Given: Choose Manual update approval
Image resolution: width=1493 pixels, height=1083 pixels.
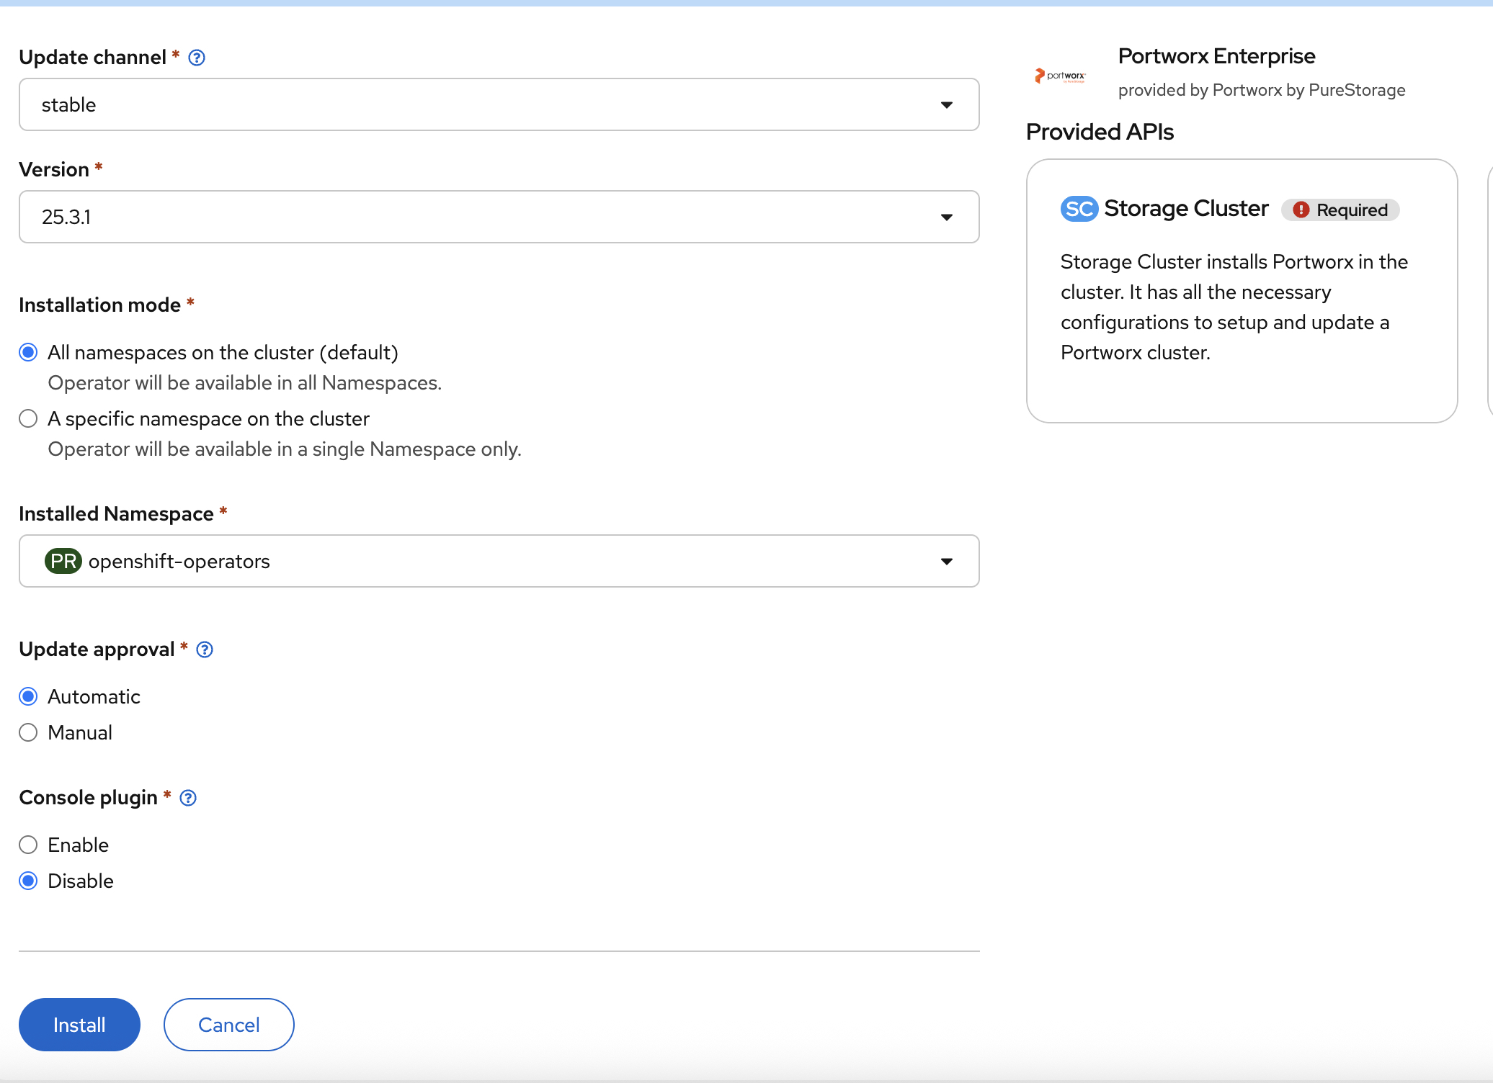Looking at the screenshot, I should tap(28, 732).
